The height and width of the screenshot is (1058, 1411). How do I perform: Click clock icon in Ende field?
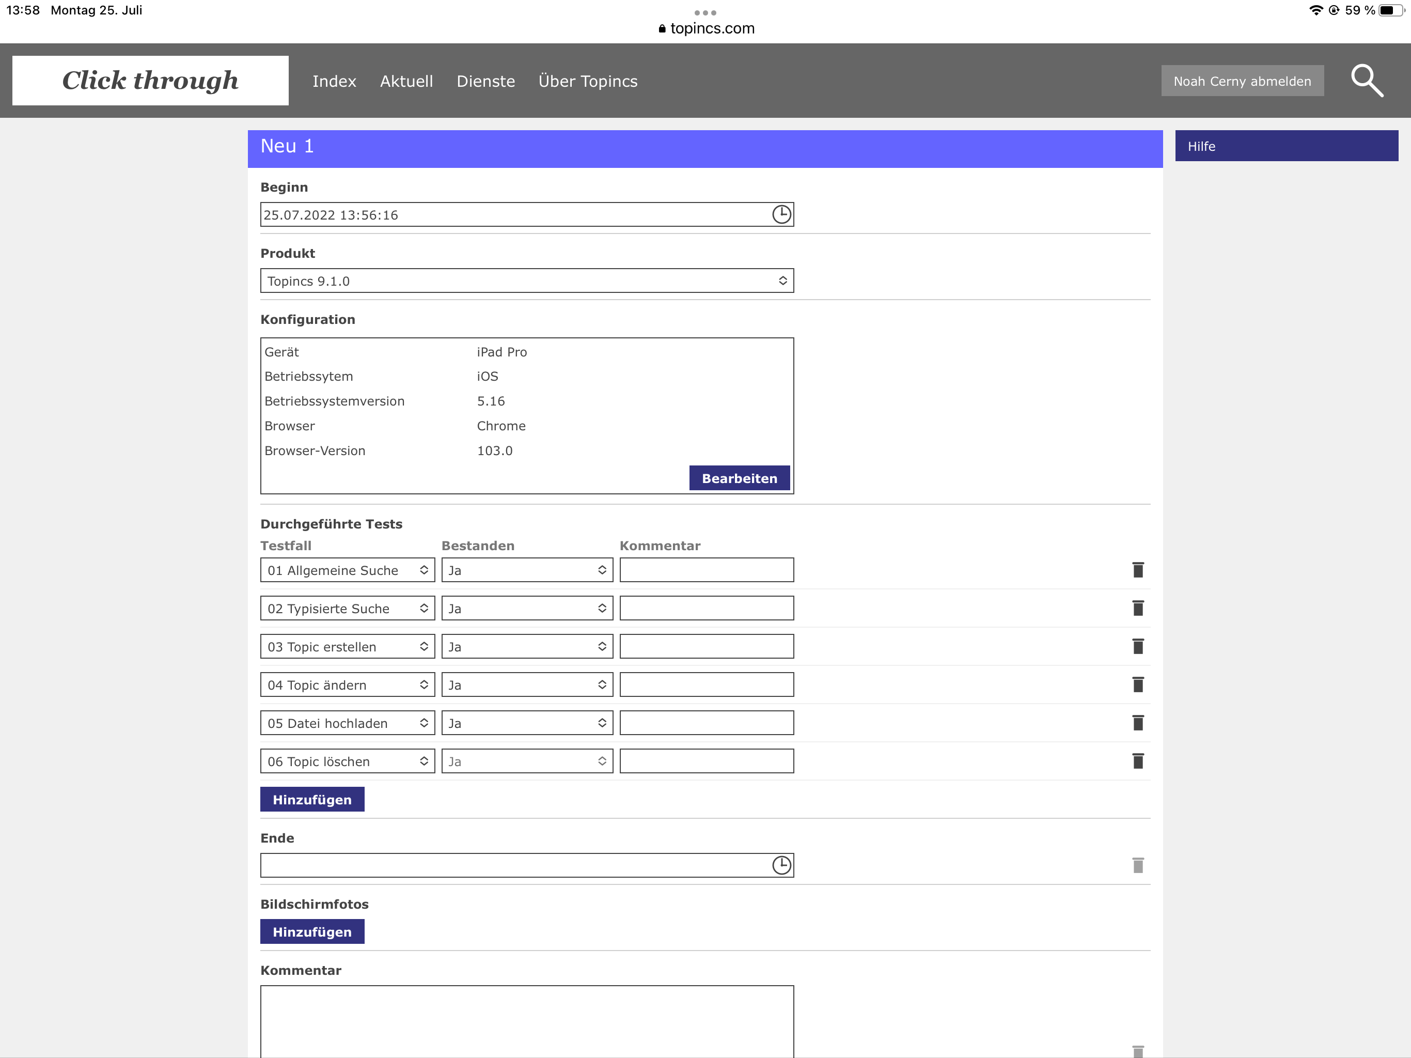(x=781, y=865)
